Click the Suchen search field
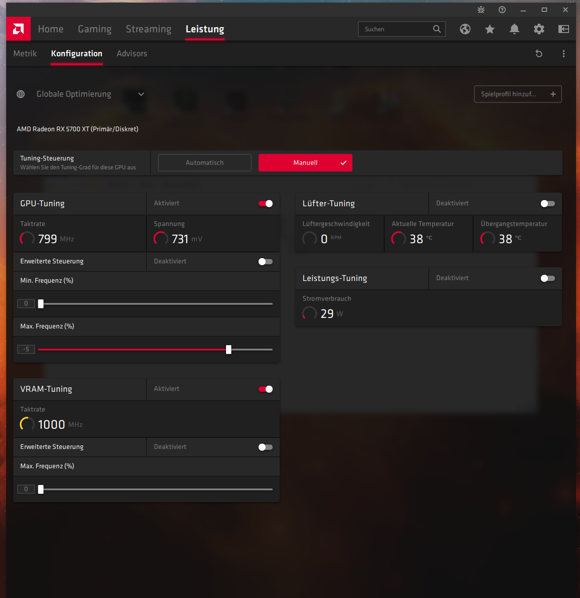Image resolution: width=580 pixels, height=598 pixels. click(401, 29)
